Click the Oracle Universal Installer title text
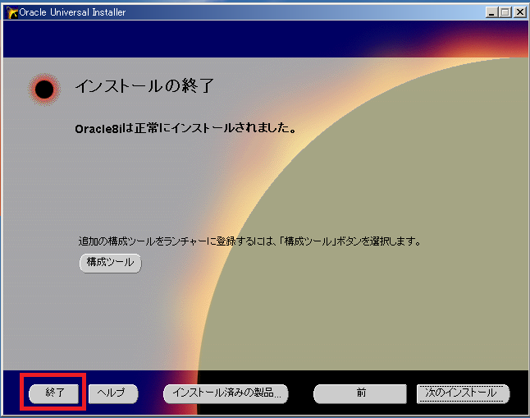The image size is (530, 418). pyautogui.click(x=72, y=12)
